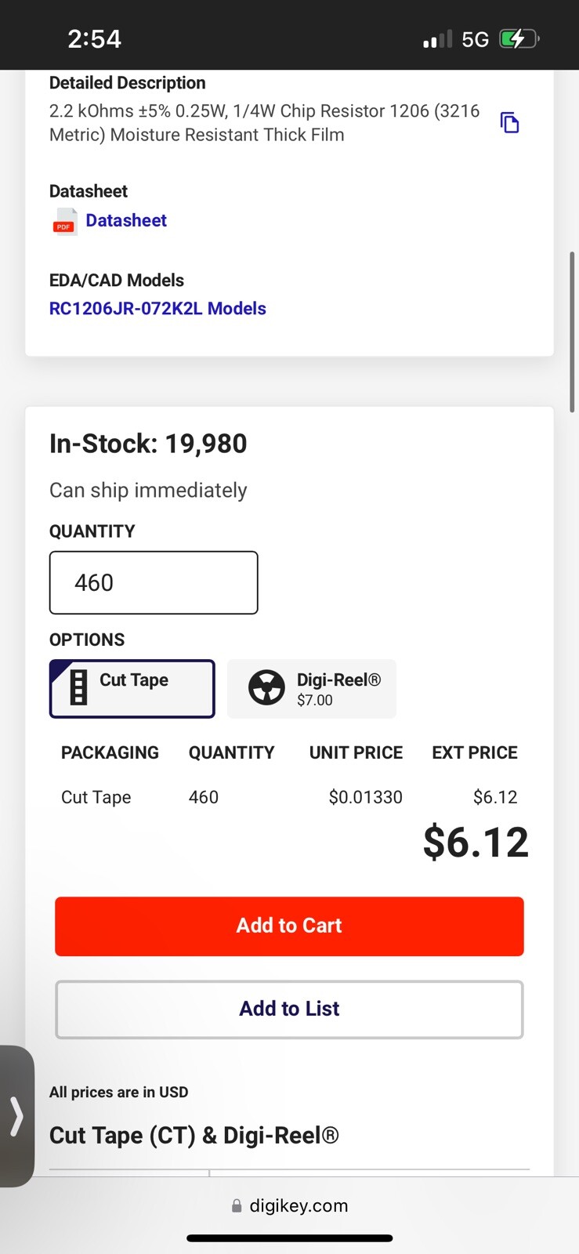This screenshot has width=579, height=1254.
Task: Focus the quantity input showing 460
Action: pyautogui.click(x=154, y=582)
